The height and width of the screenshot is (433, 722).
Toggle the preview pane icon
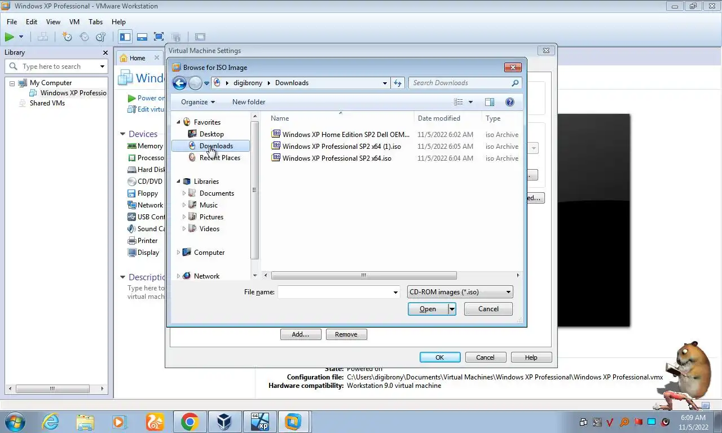(x=489, y=102)
